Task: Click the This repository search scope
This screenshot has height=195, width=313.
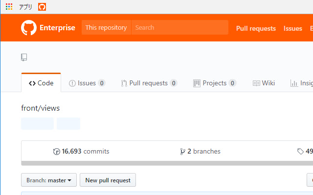Action: (x=106, y=28)
